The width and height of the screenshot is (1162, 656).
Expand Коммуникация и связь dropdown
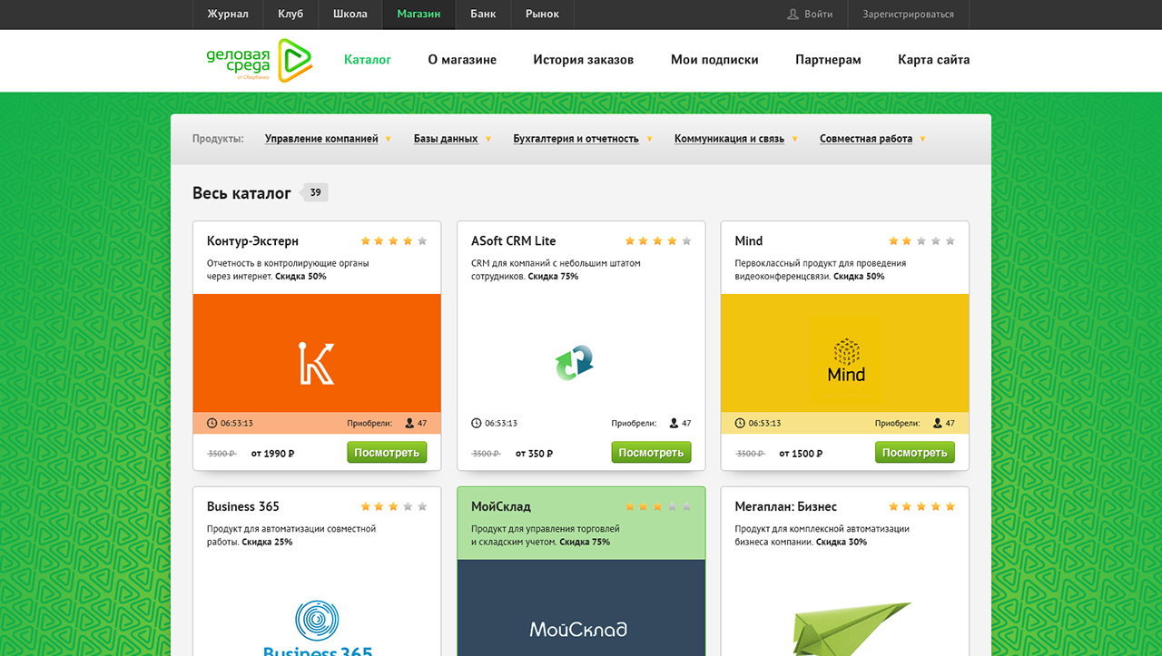click(736, 139)
